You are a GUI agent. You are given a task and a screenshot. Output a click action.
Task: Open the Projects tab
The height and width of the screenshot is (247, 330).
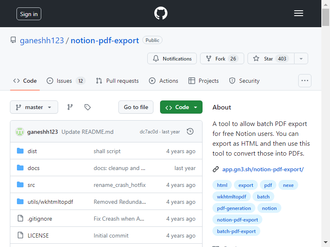[203, 81]
